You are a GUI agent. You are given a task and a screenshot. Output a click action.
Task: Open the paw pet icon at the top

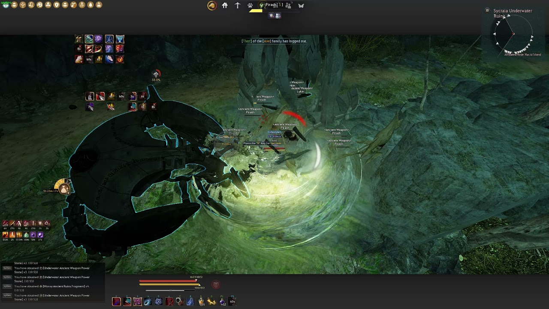tap(250, 6)
